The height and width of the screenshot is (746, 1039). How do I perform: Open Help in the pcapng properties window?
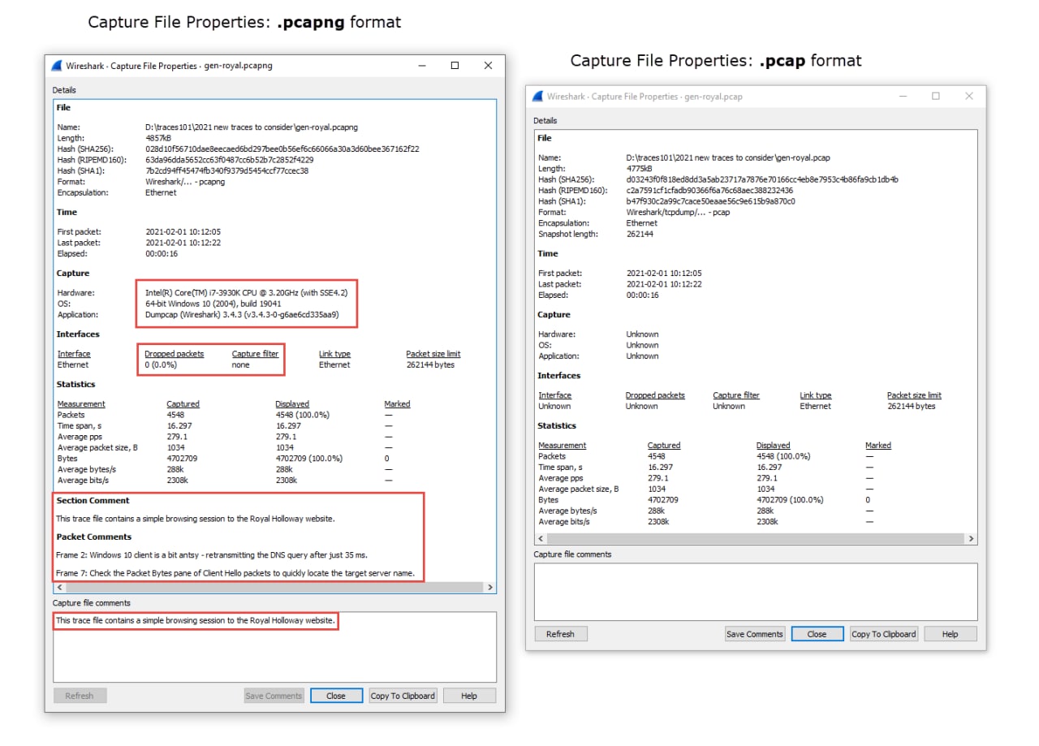tap(469, 696)
